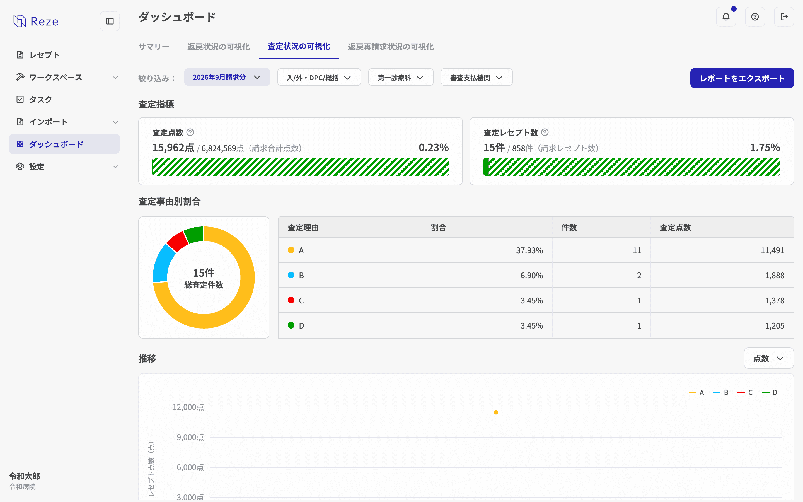Image resolution: width=803 pixels, height=502 pixels.
Task: Toggle series B in chart legend
Action: click(x=720, y=392)
